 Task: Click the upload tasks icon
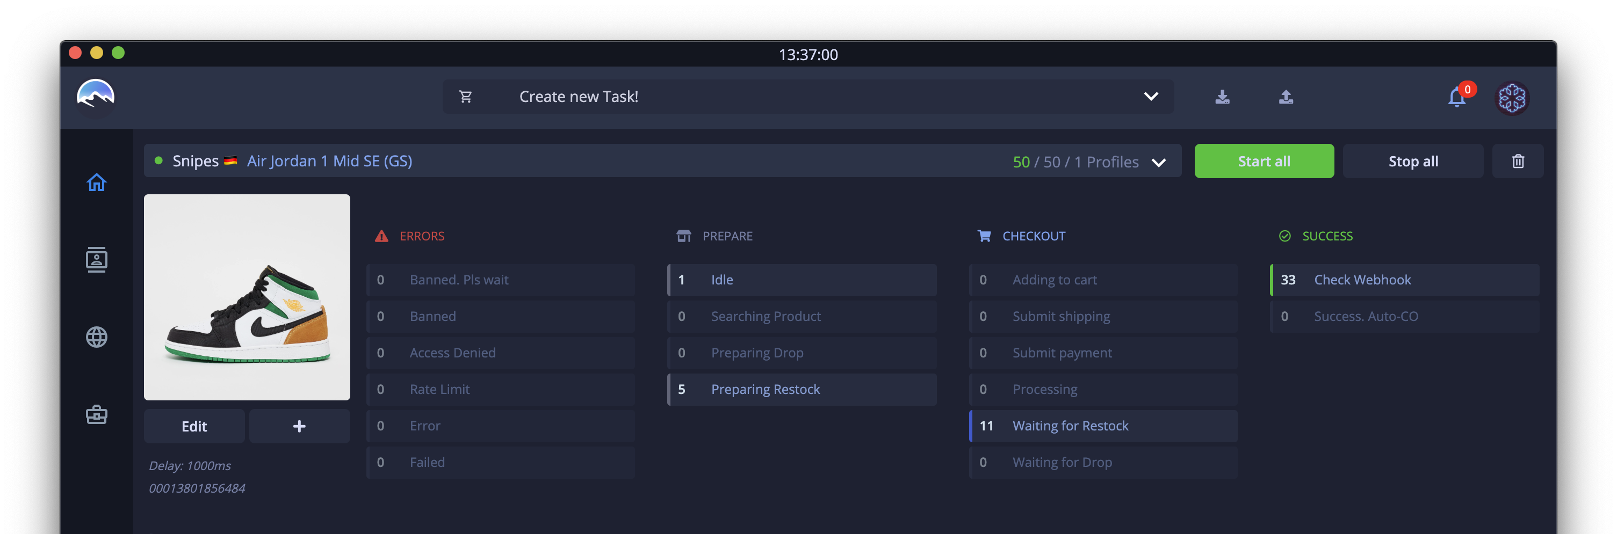(1286, 97)
